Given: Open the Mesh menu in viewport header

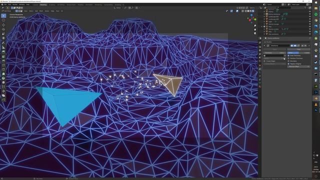Looking at the screenshot, I should (41, 11).
